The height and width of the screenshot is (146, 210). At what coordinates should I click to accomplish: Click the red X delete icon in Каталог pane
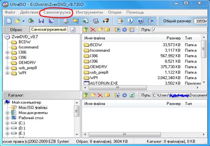100,95
